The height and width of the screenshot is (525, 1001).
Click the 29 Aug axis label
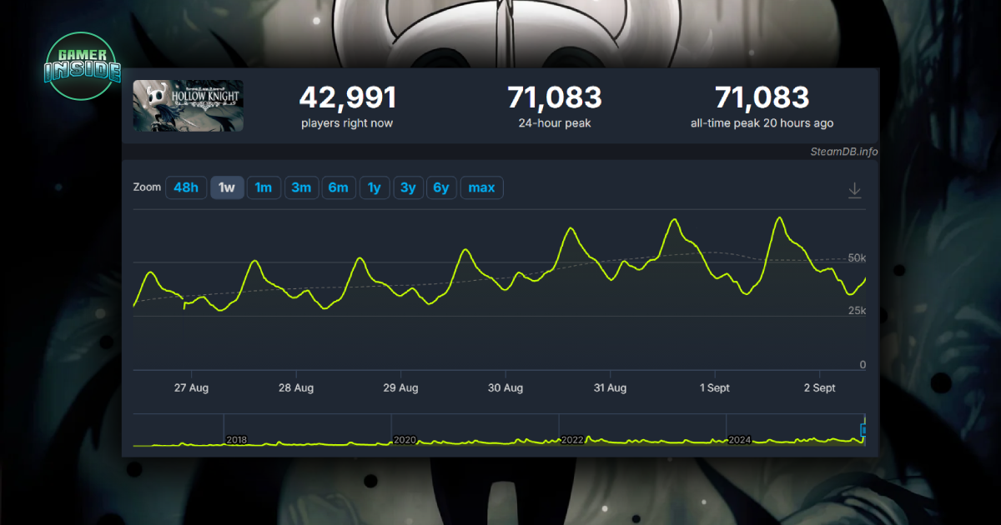pyautogui.click(x=400, y=388)
